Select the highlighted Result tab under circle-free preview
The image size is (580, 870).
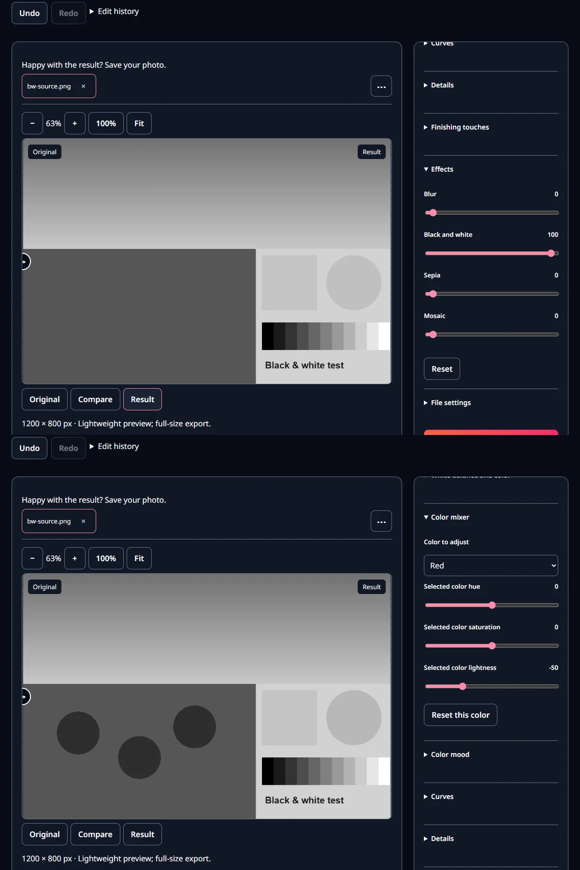[143, 399]
